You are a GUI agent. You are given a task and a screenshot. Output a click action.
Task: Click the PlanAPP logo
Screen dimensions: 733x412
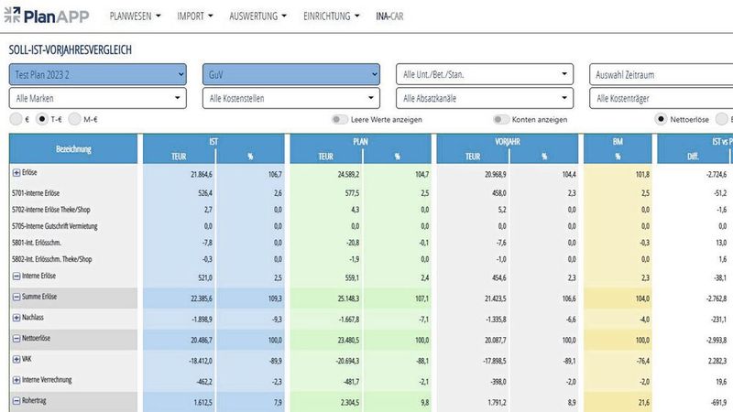[47, 16]
